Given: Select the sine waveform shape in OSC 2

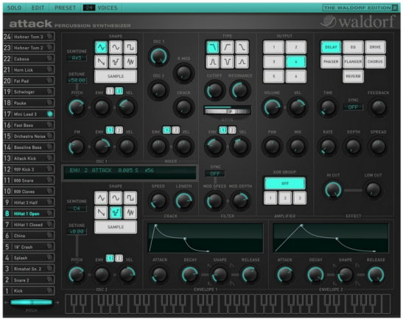Looking at the screenshot, I should pos(116,198).
